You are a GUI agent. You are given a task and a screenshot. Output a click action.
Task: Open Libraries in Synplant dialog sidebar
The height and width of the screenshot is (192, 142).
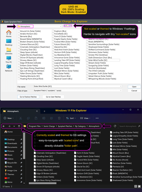(9, 51)
